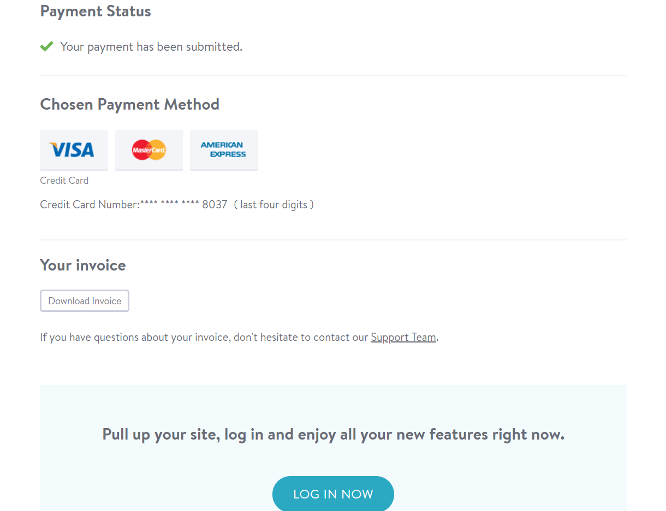This screenshot has height=511, width=666.
Task: Click the Your invoice heading
Action: pyautogui.click(x=83, y=265)
